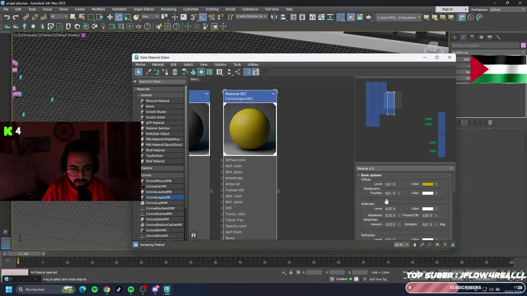The height and width of the screenshot is (296, 527).
Task: Click the Sign In button
Action: click(447, 9)
